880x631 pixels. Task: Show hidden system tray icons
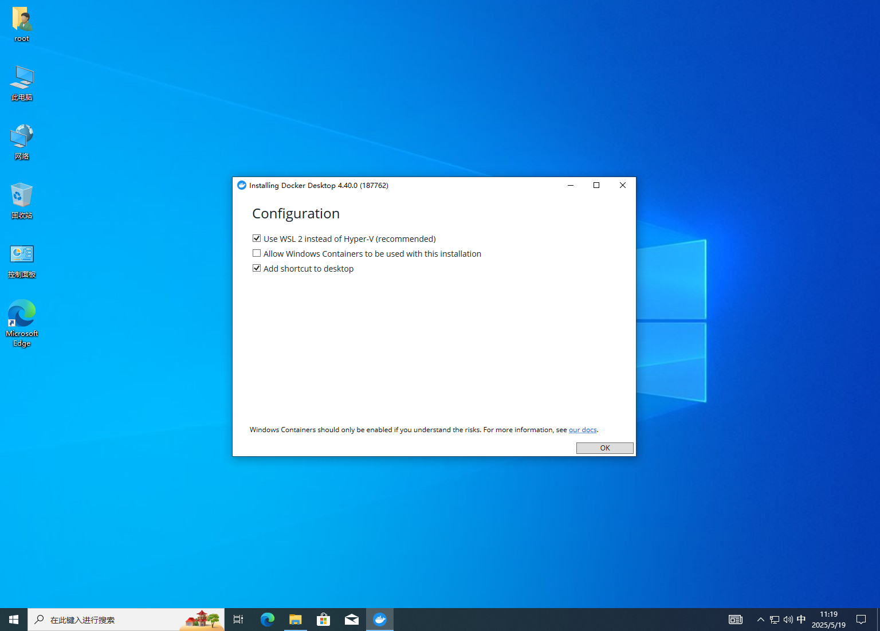761,620
